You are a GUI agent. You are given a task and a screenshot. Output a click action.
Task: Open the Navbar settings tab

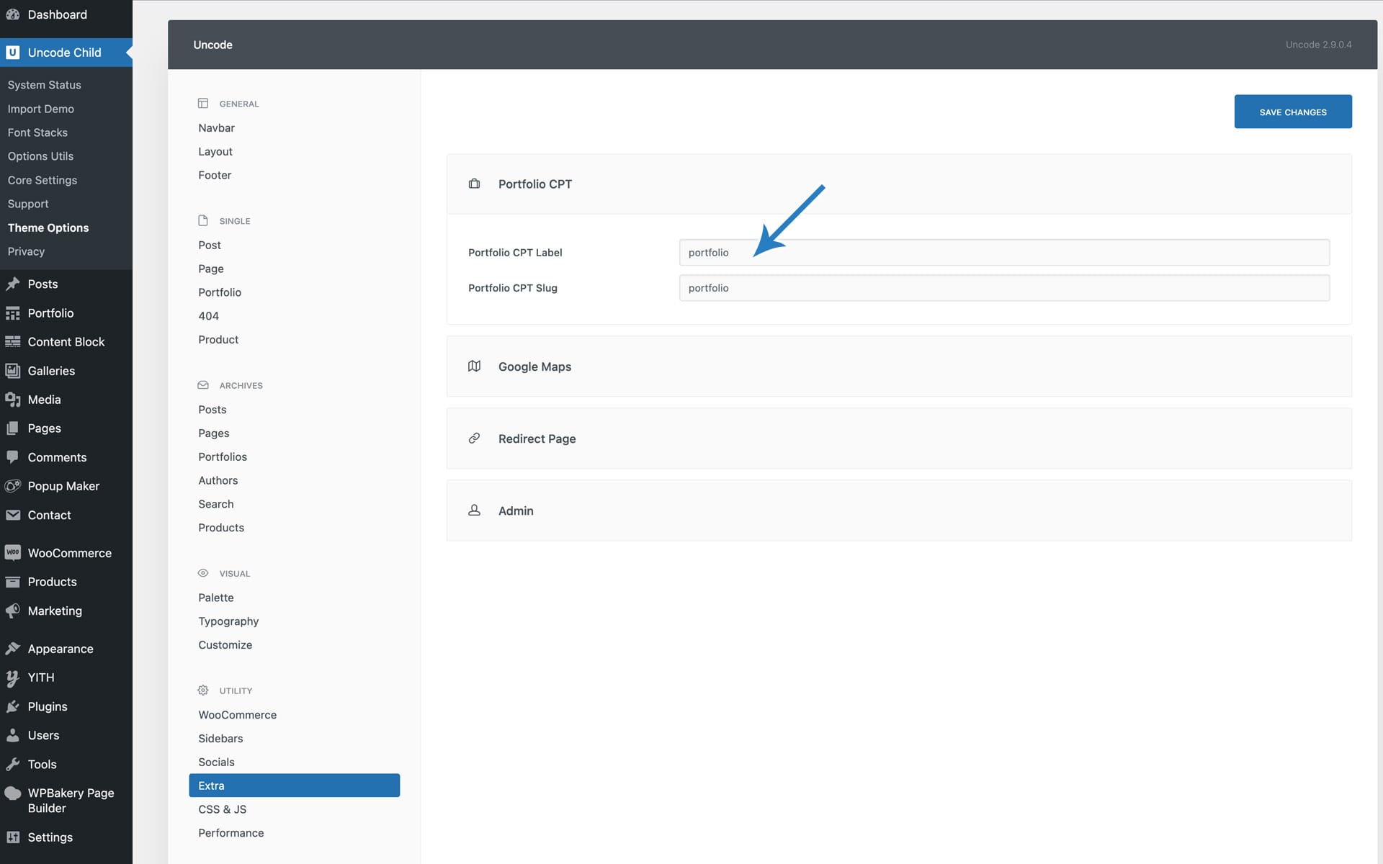coord(216,128)
